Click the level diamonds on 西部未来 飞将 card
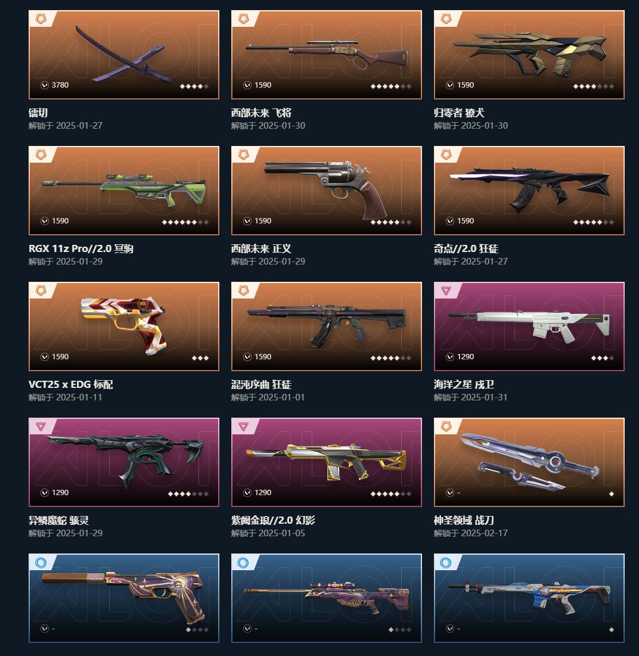The height and width of the screenshot is (656, 639). pyautogui.click(x=391, y=86)
